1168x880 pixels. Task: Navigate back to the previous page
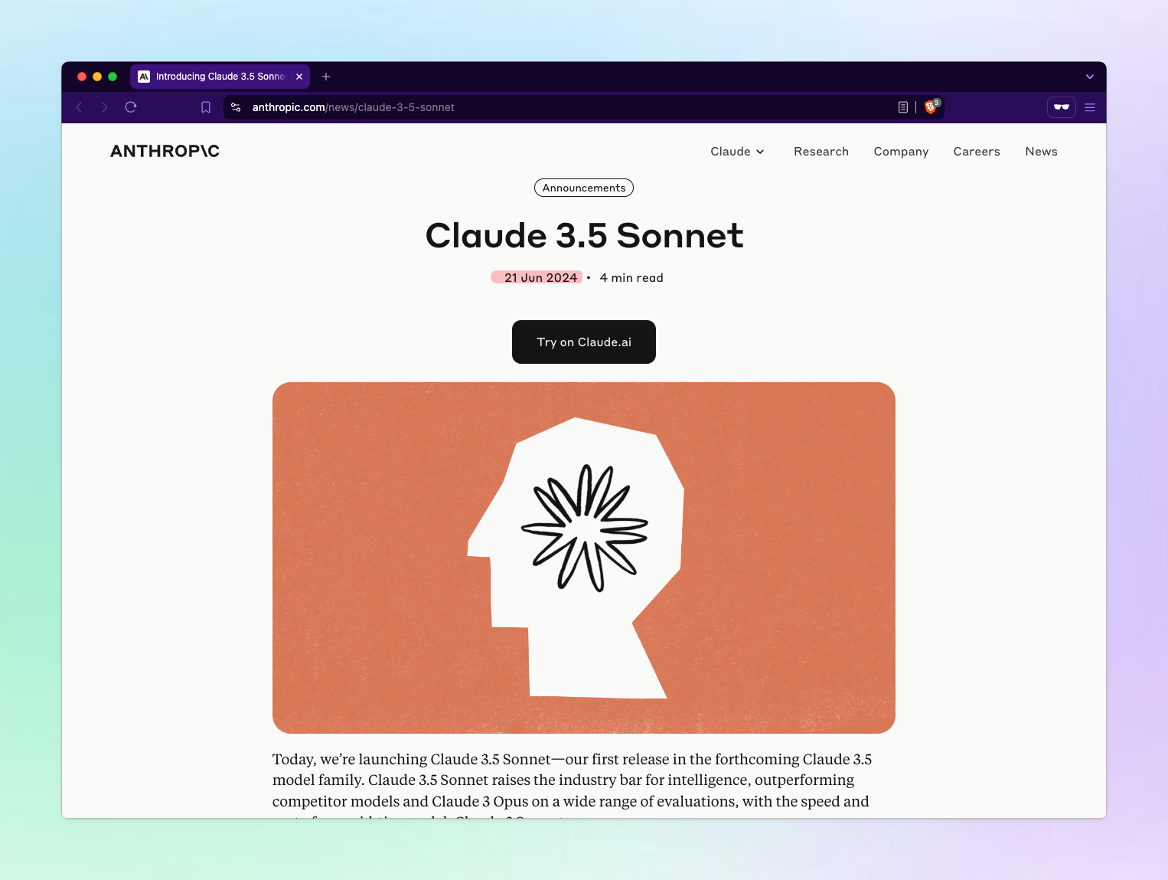click(80, 107)
